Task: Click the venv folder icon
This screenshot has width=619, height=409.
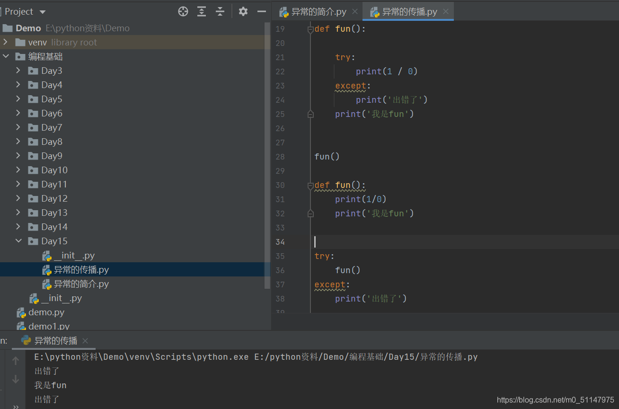Action: tap(20, 42)
